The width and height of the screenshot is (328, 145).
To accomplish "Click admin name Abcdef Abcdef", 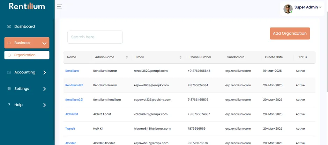I will [104, 143].
